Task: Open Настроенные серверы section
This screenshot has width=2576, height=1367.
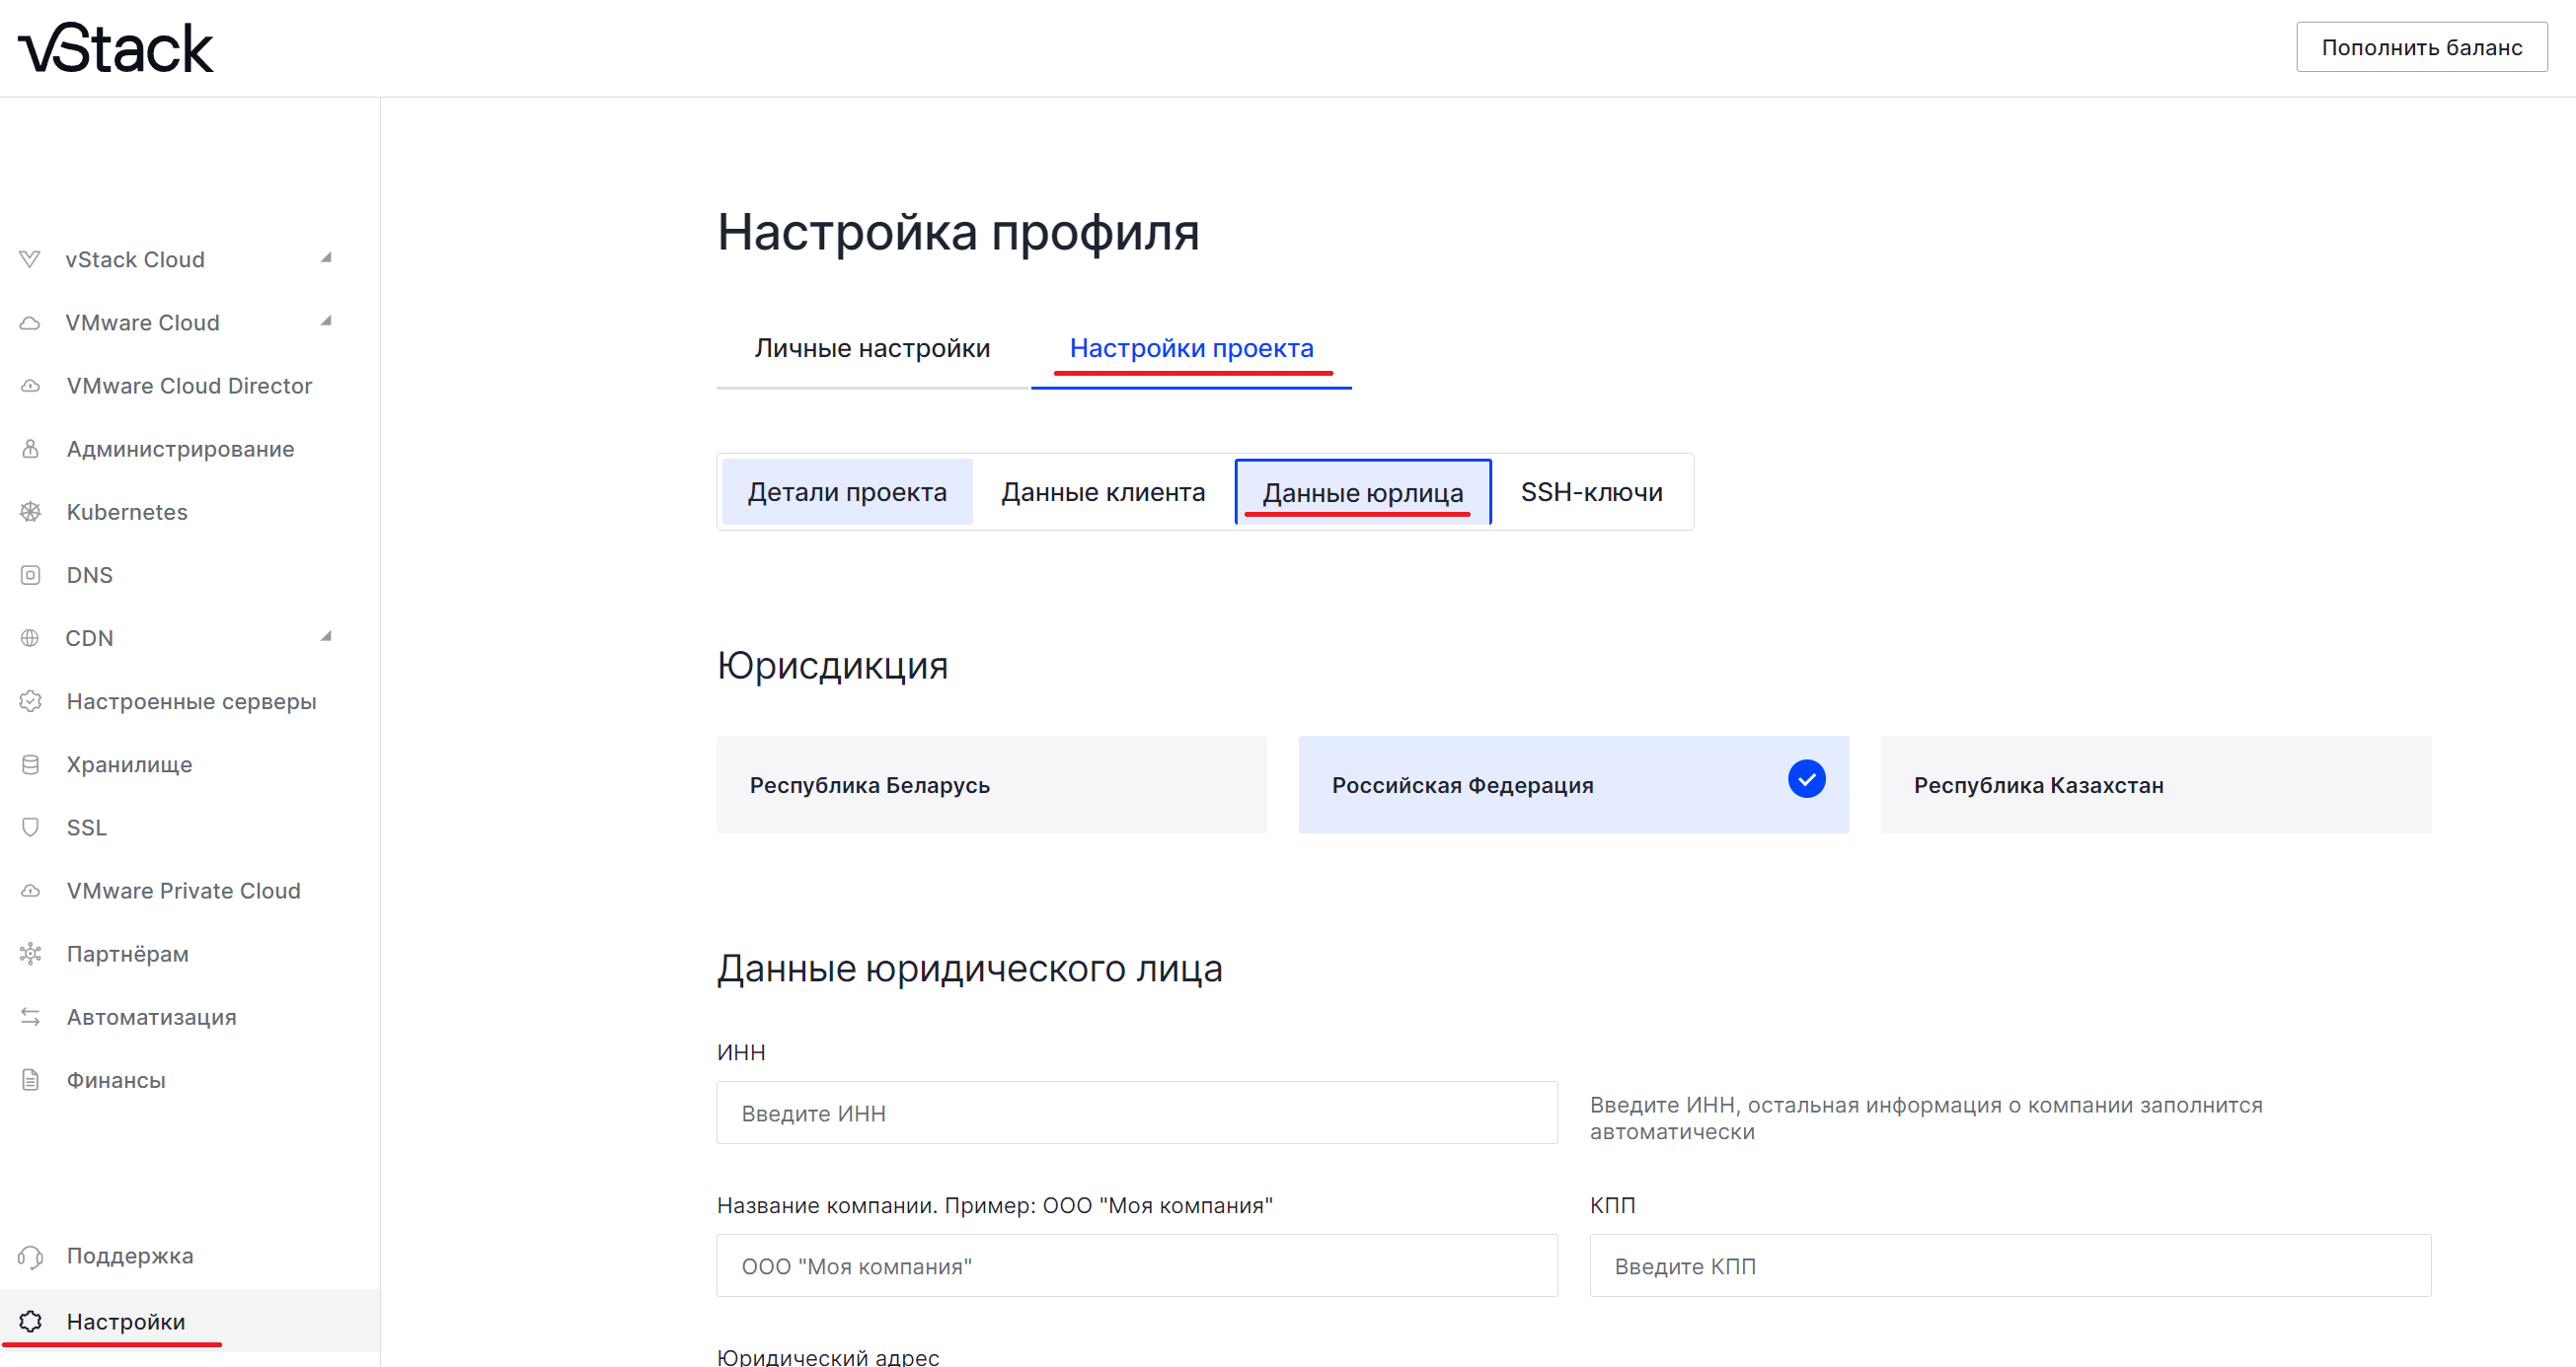Action: (192, 701)
